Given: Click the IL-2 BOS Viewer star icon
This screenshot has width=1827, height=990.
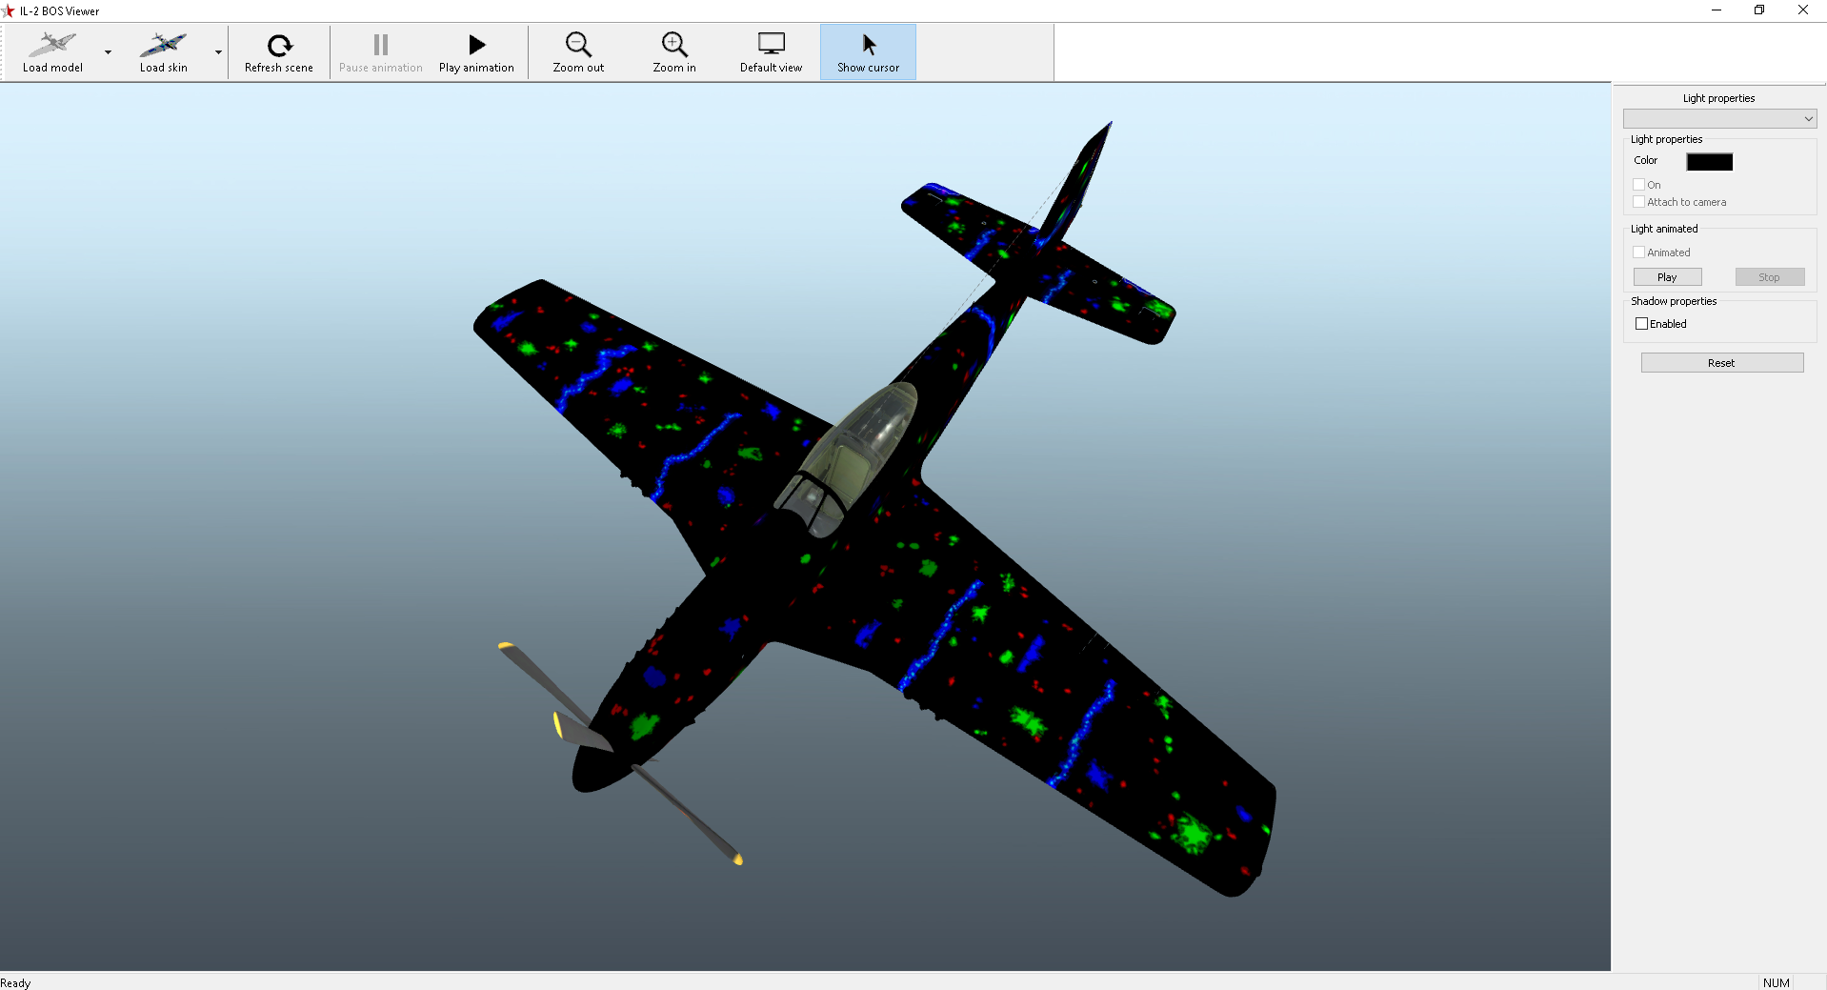Looking at the screenshot, I should pos(9,10).
